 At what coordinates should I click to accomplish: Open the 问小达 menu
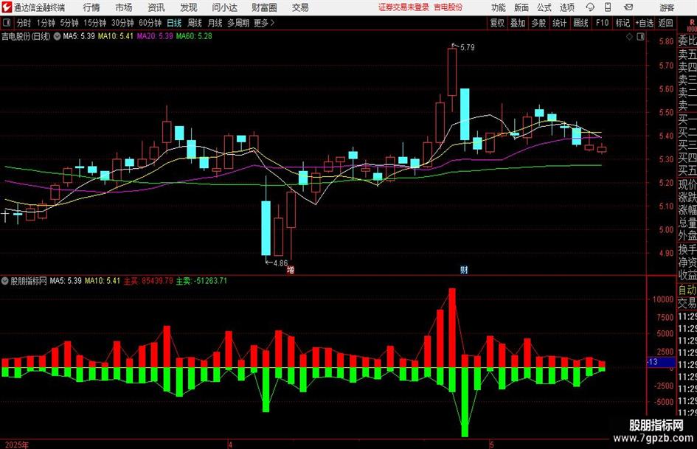click(224, 7)
